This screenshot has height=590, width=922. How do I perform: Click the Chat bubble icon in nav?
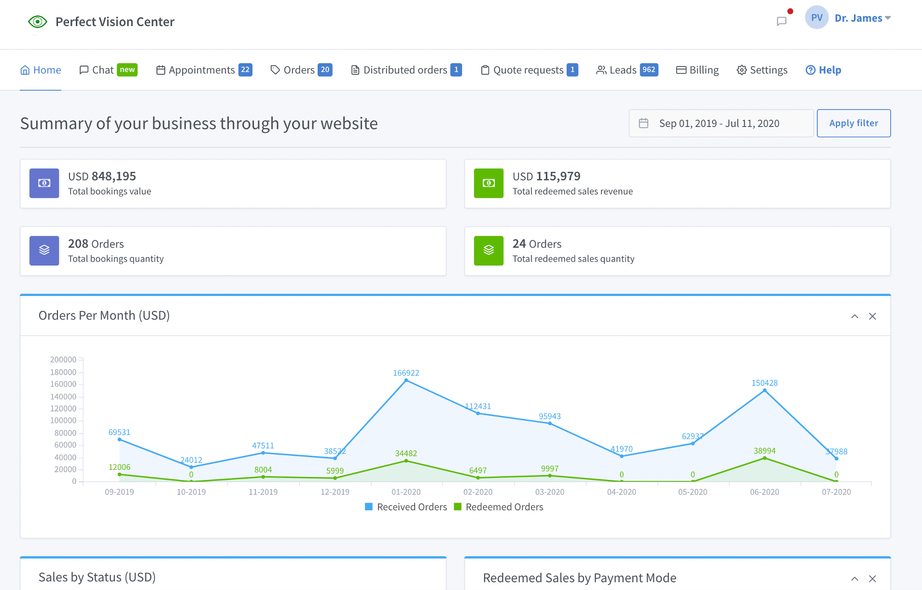coord(84,70)
